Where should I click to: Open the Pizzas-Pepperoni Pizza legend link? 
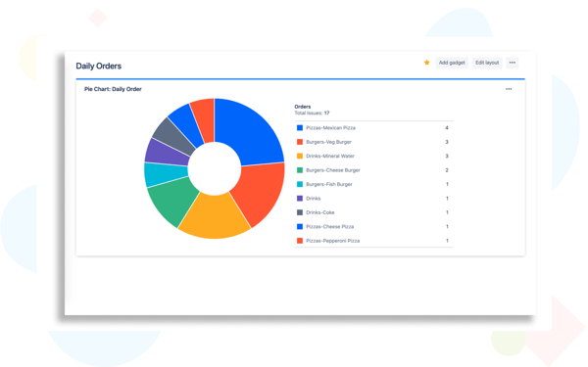(332, 241)
